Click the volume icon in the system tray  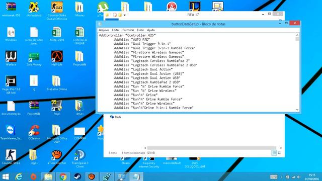(299, 177)
